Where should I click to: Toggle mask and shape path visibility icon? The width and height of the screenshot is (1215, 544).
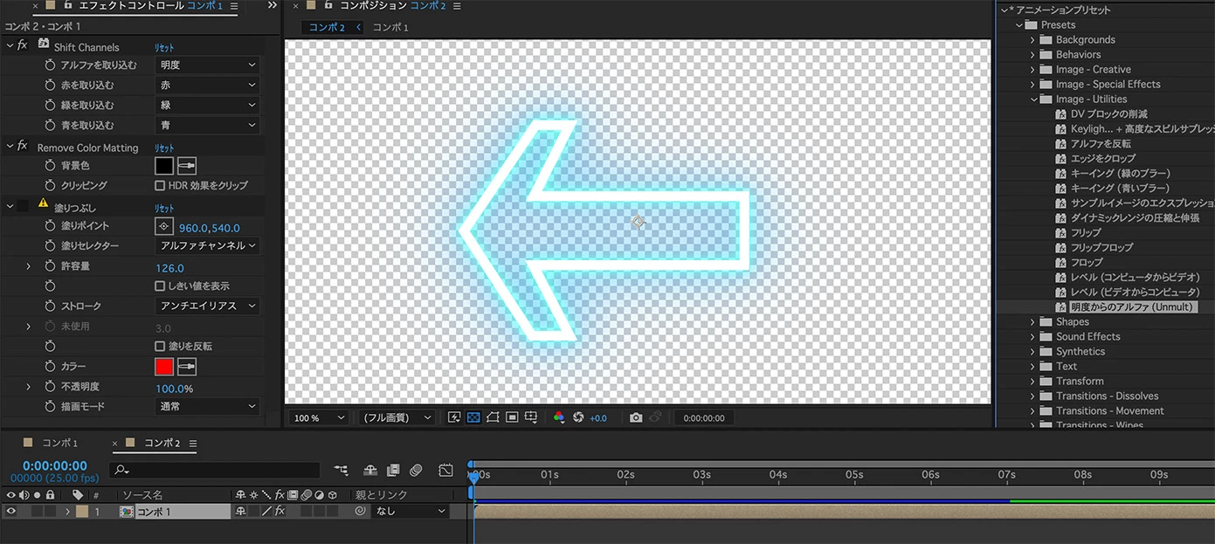[x=493, y=418]
